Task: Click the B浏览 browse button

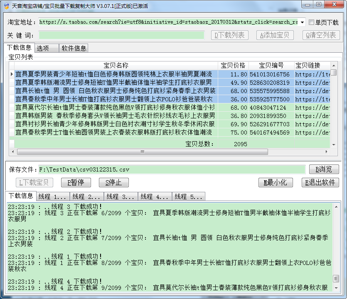Action: tap(324, 169)
